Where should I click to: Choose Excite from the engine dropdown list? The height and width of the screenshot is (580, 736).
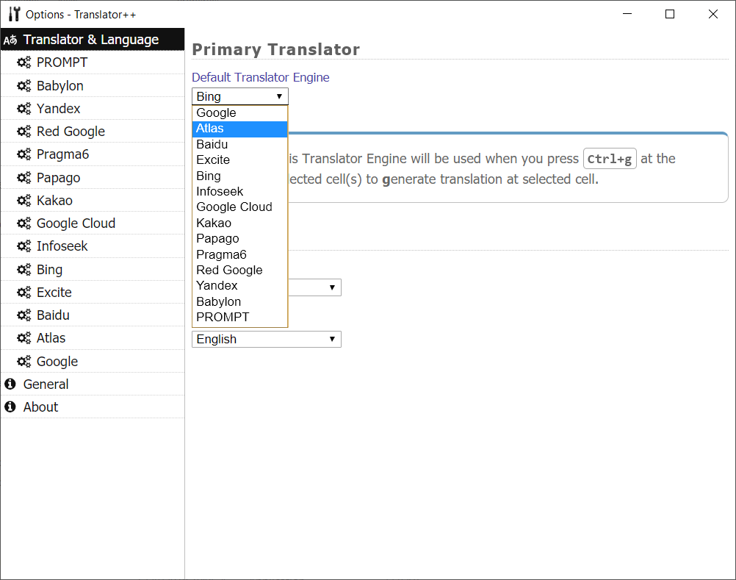point(240,160)
